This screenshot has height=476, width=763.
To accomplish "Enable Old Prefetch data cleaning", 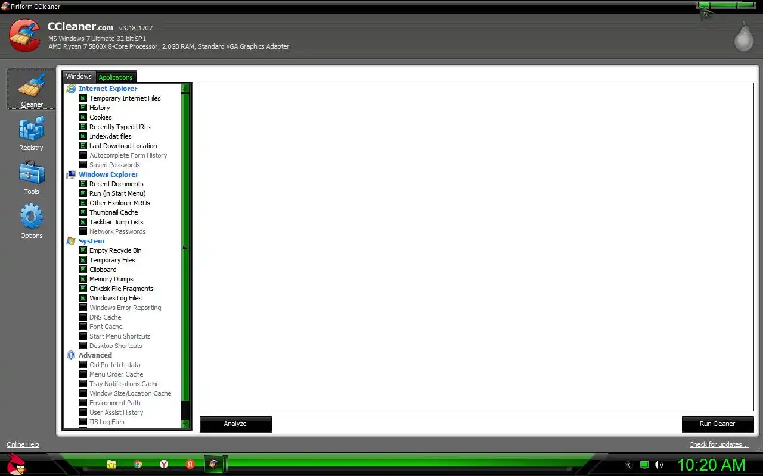I will pos(83,365).
